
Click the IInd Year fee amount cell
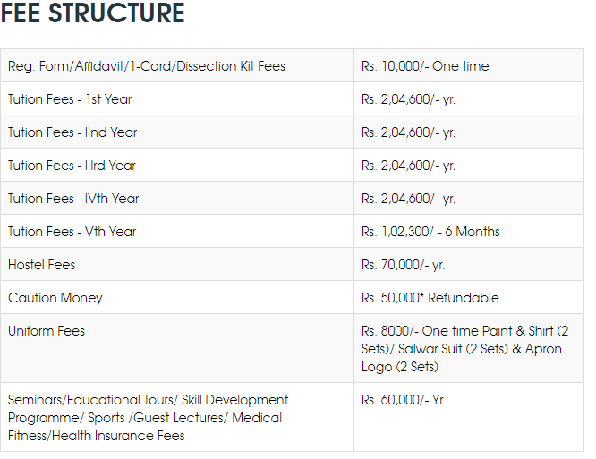pos(408,132)
